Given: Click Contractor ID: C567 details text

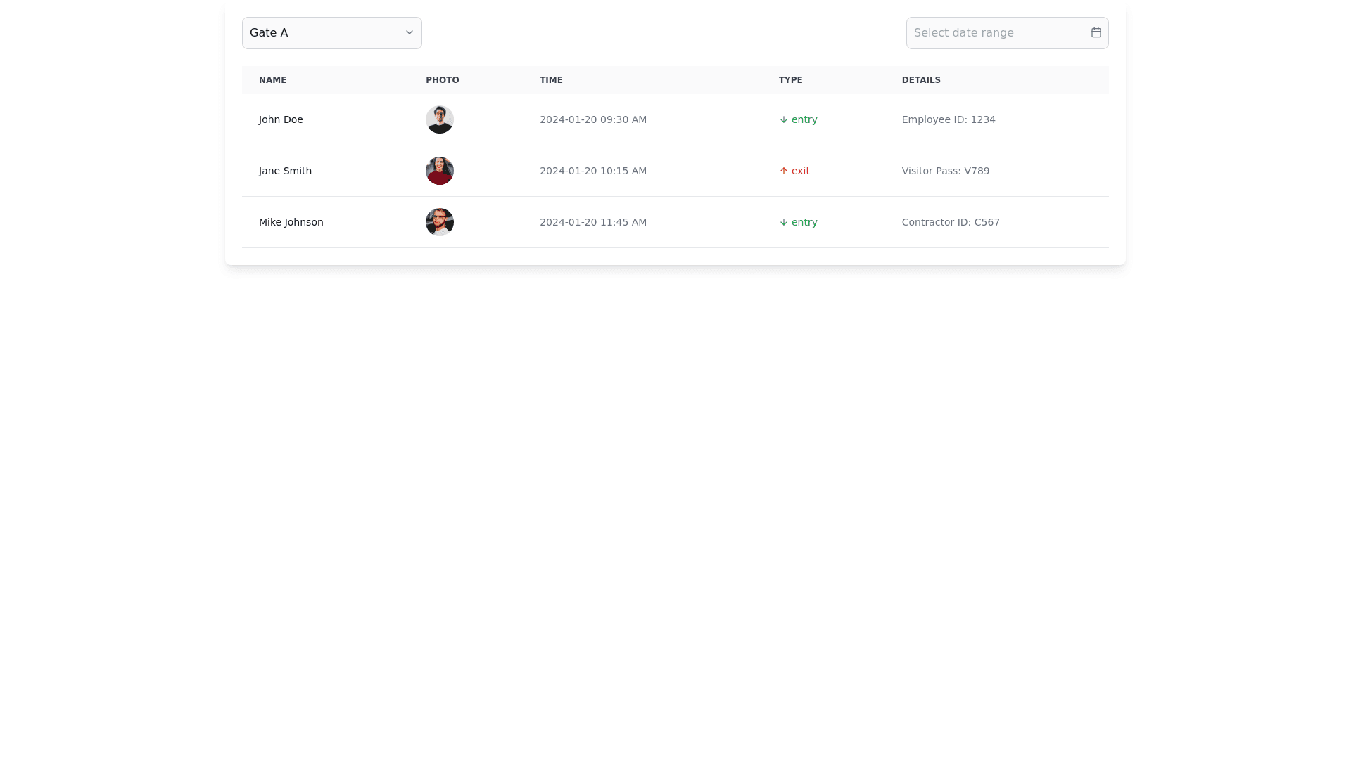Looking at the screenshot, I should [x=951, y=222].
